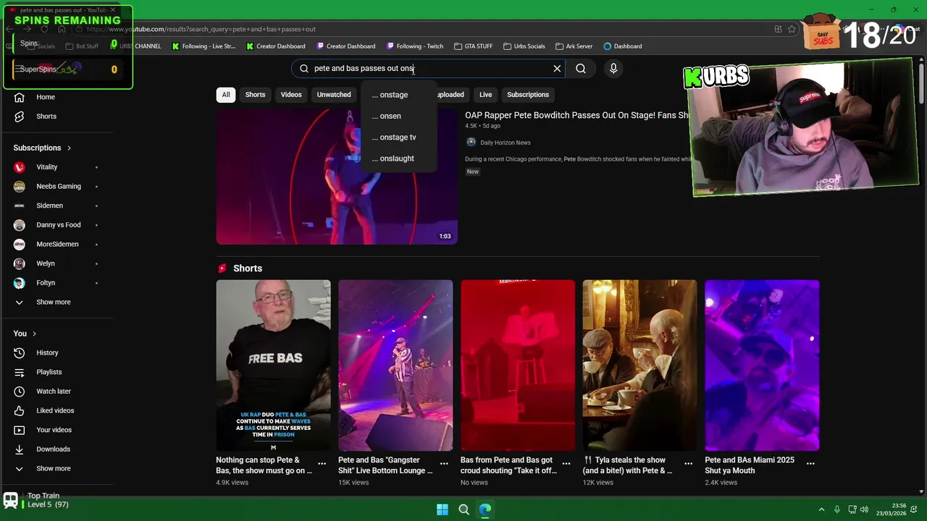The image size is (927, 521).
Task: Open Danny vs Food channel subscription
Action: tap(58, 225)
